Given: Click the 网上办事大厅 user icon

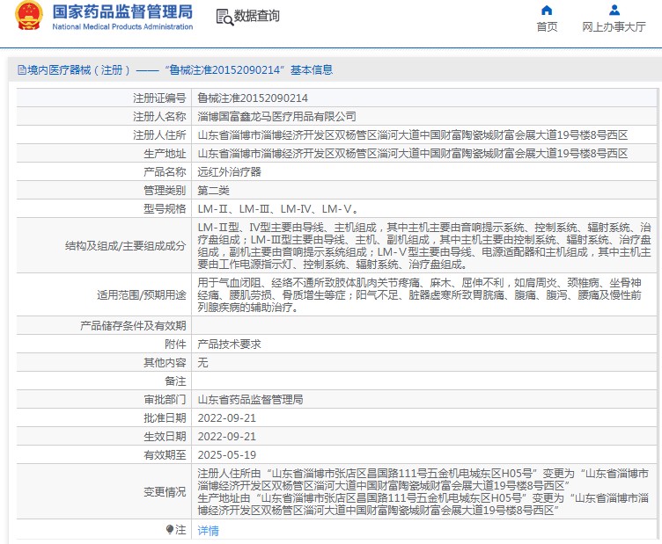Looking at the screenshot, I should click(614, 10).
